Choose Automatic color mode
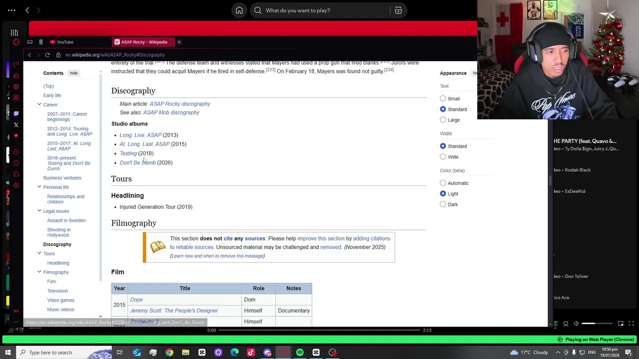The height and width of the screenshot is (359, 639). [x=443, y=183]
